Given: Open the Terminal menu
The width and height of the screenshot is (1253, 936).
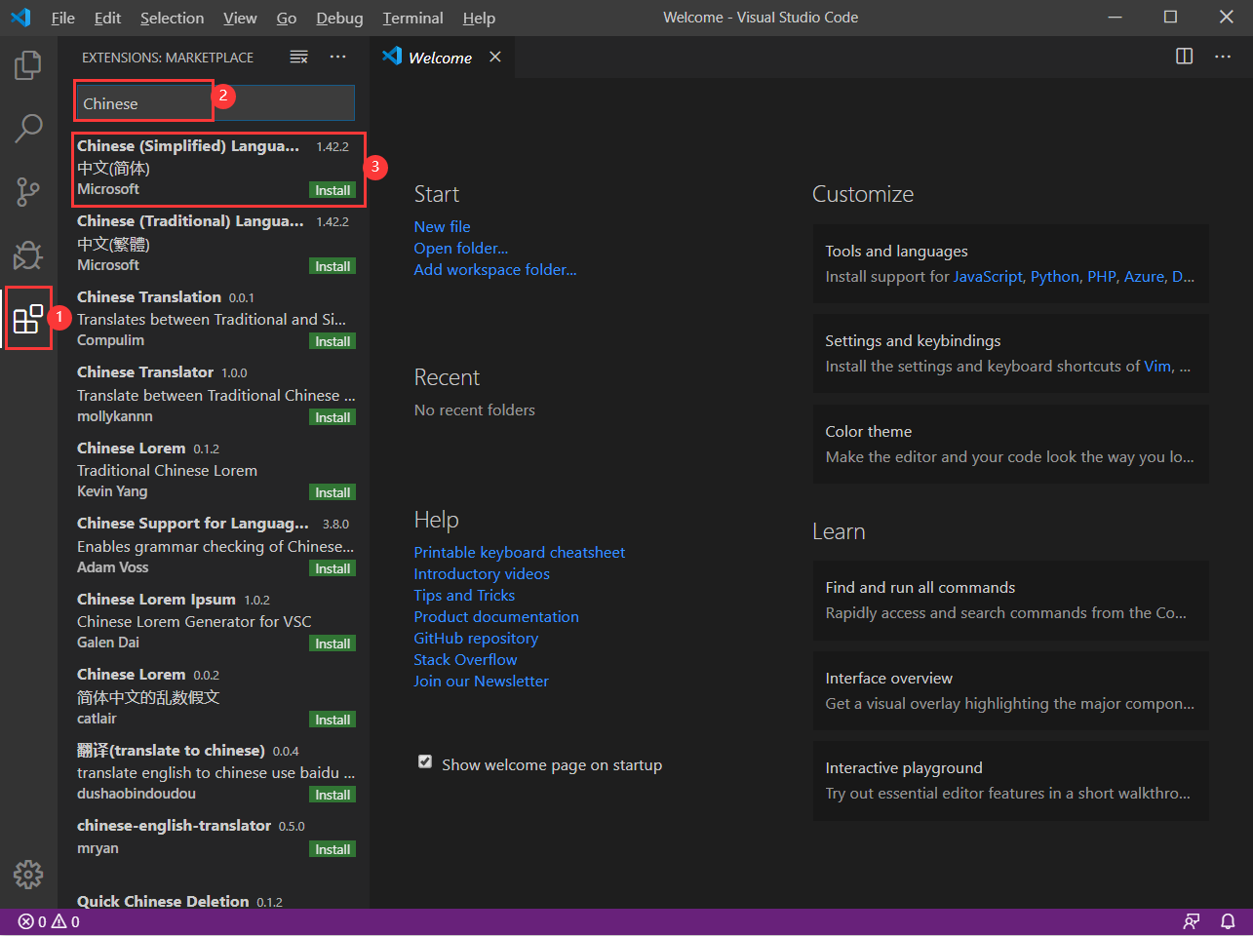Looking at the screenshot, I should pos(411,18).
